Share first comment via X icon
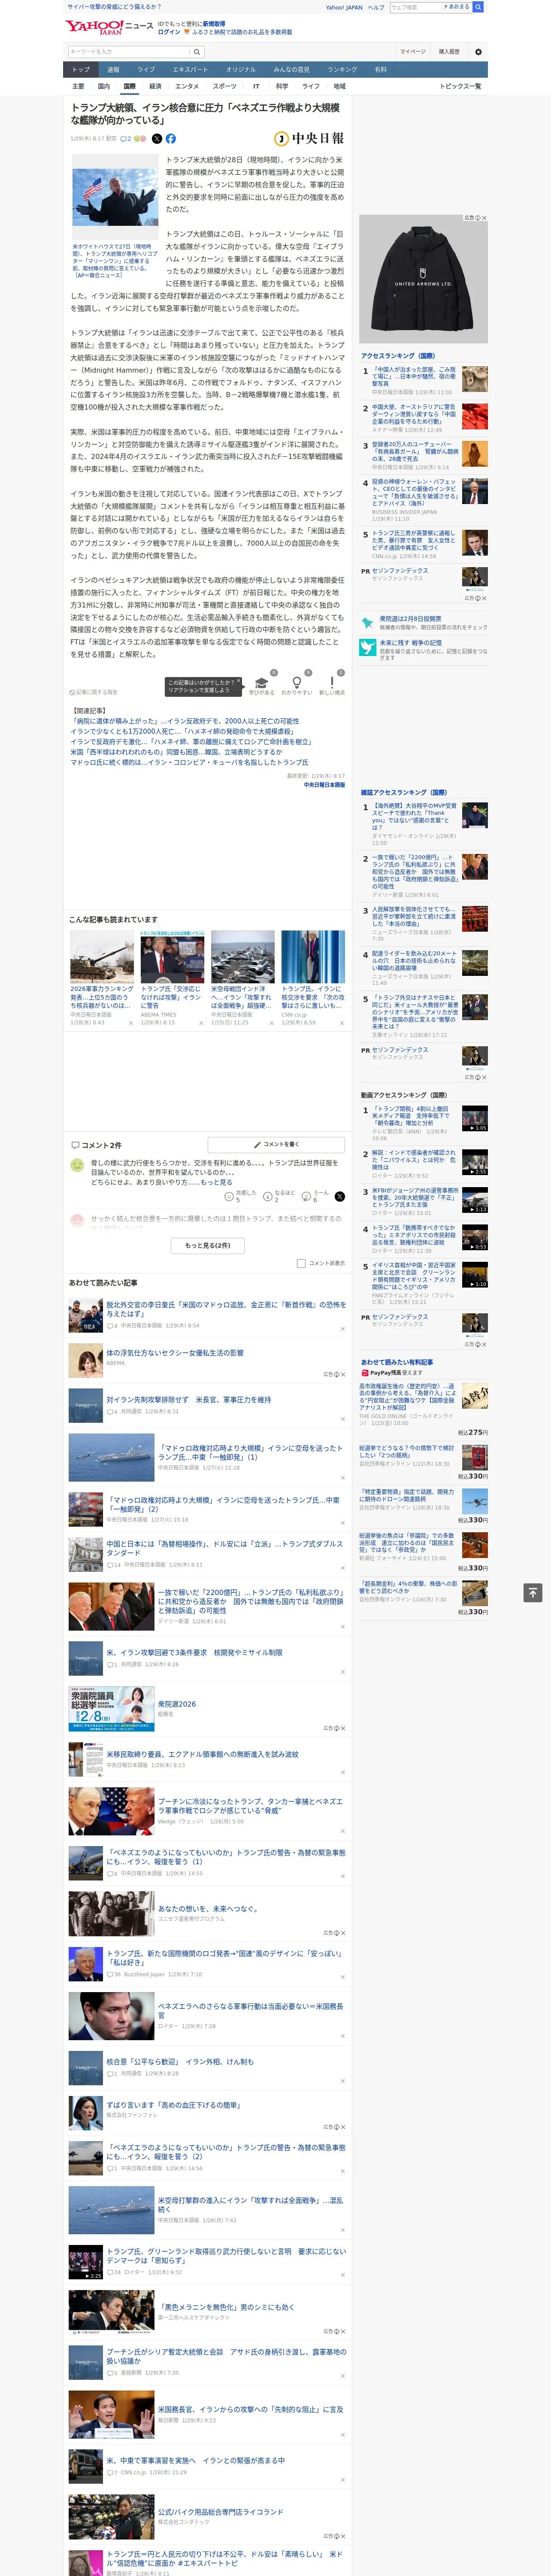 [340, 1196]
